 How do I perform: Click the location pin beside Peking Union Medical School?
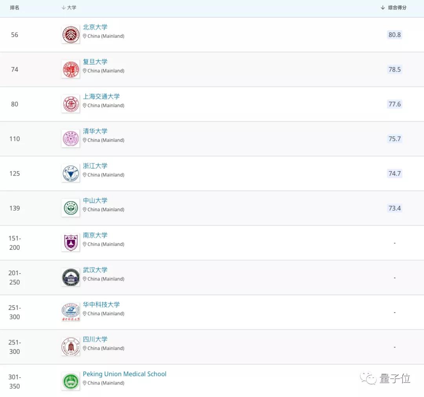point(84,383)
